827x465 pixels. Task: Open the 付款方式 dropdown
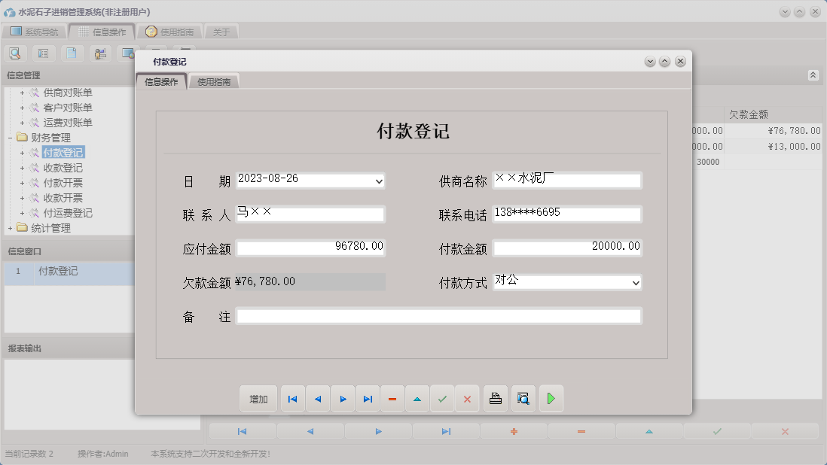(636, 282)
